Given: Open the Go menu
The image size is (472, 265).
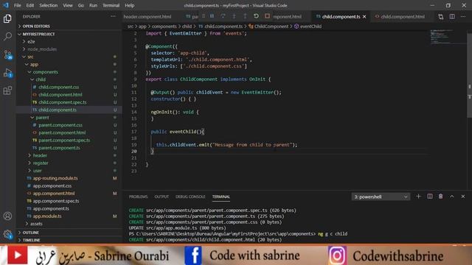Looking at the screenshot, I should (80, 5).
